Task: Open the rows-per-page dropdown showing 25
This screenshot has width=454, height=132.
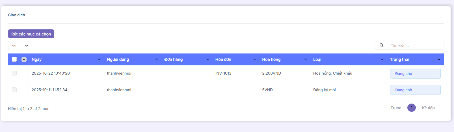Action: 18,46
